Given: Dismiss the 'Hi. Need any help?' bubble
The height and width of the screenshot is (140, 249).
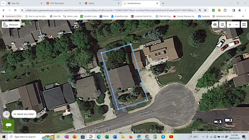Looking at the screenshot, I should click(x=6, y=114).
